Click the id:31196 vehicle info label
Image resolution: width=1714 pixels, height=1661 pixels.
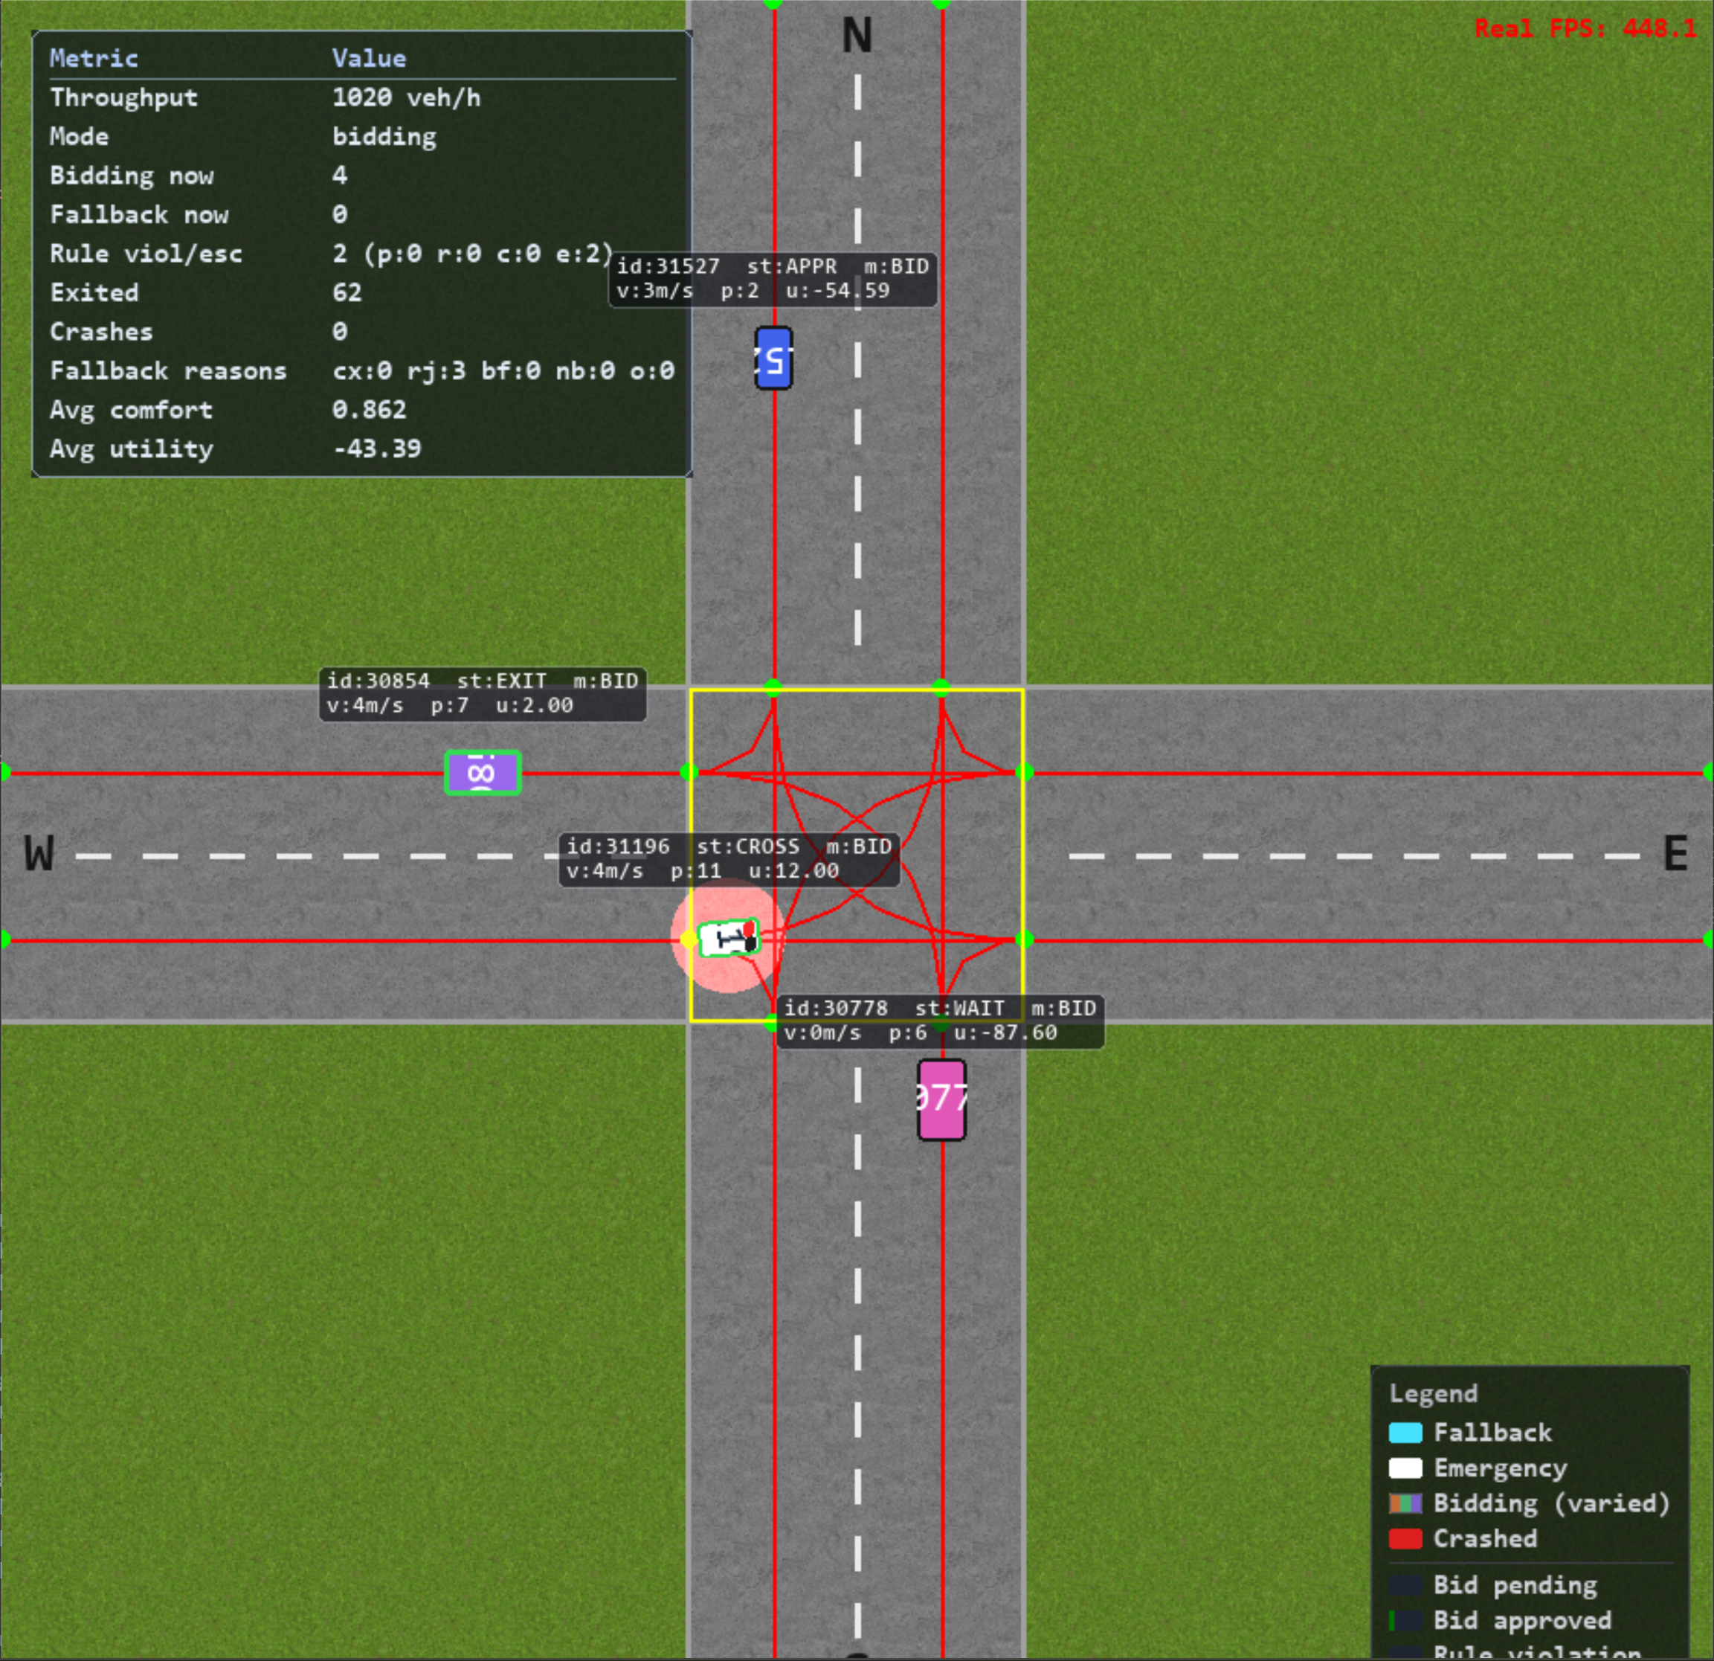[x=729, y=859]
